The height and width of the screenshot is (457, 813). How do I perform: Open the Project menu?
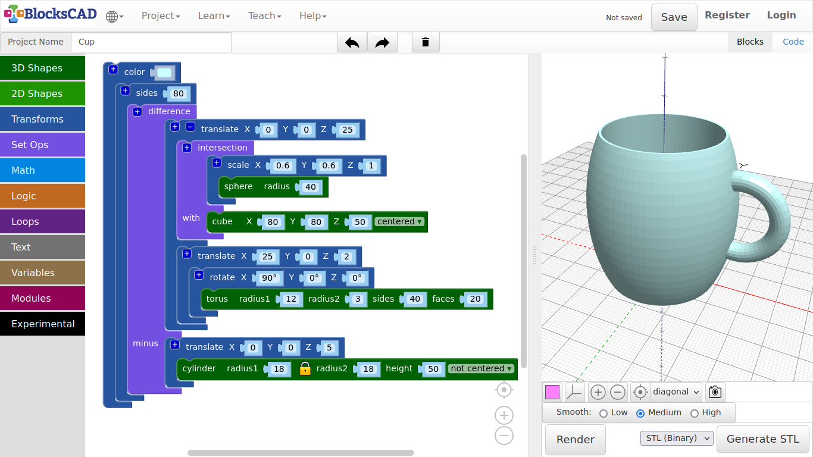click(x=160, y=16)
